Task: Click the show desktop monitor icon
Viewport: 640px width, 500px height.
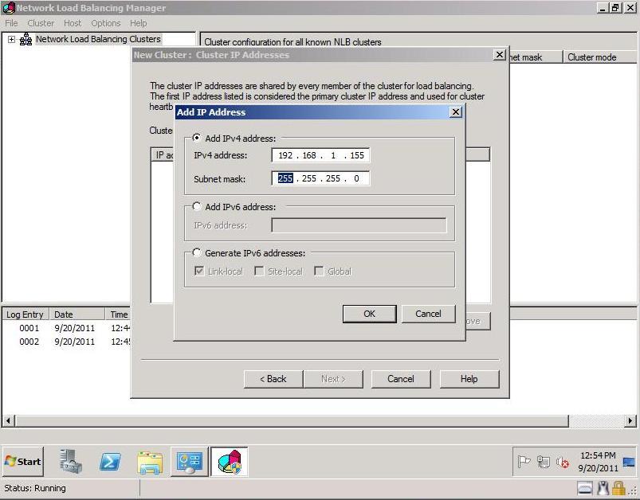Action: pos(629,462)
